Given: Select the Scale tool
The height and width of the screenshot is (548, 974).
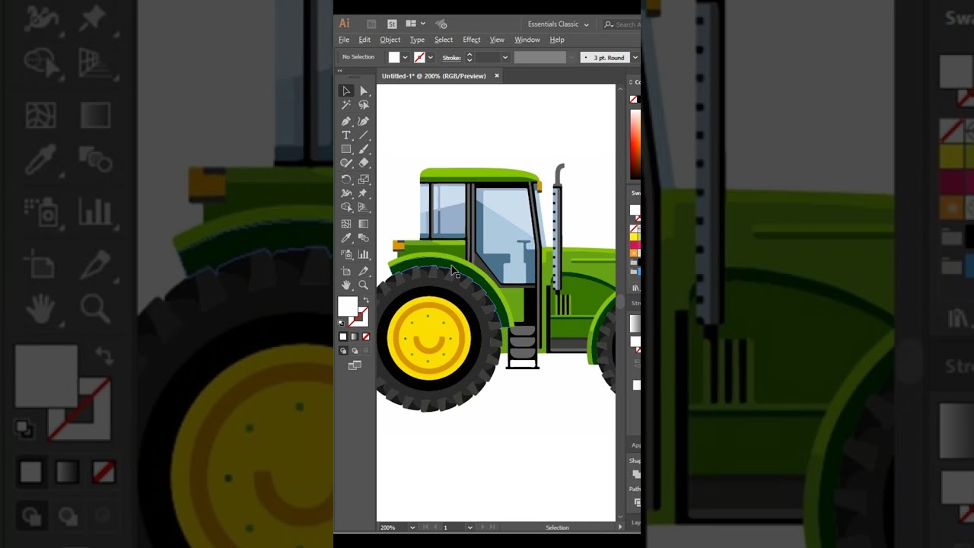Looking at the screenshot, I should click(364, 180).
